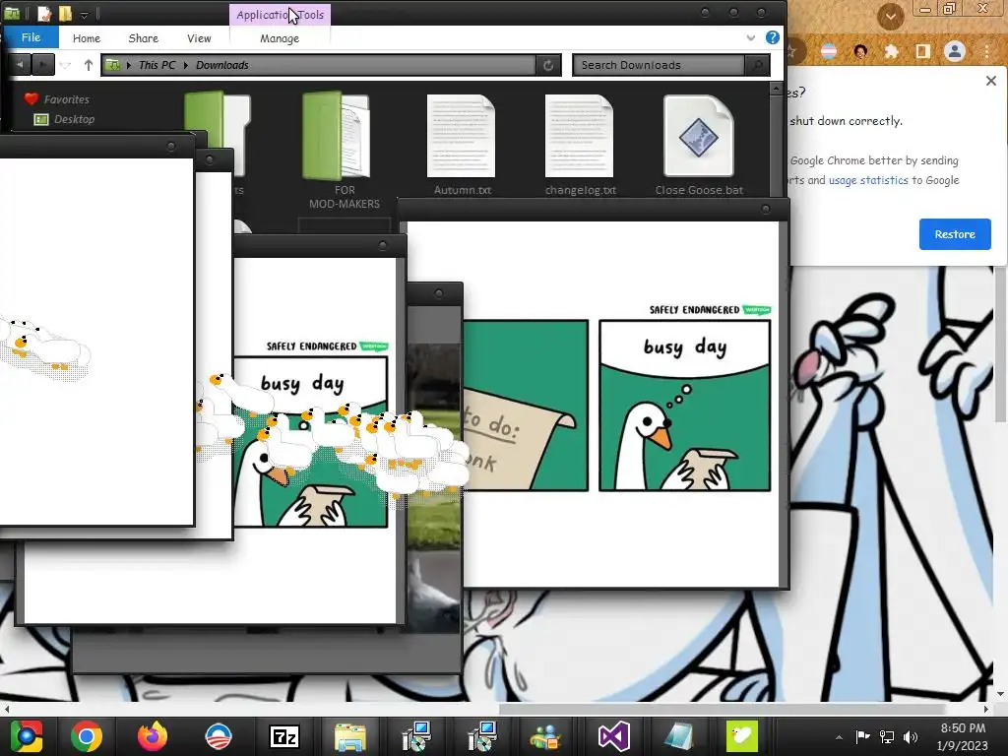Viewport: 1008px width, 756px height.
Task: Open Action Center flag tray icon
Action: click(862, 736)
